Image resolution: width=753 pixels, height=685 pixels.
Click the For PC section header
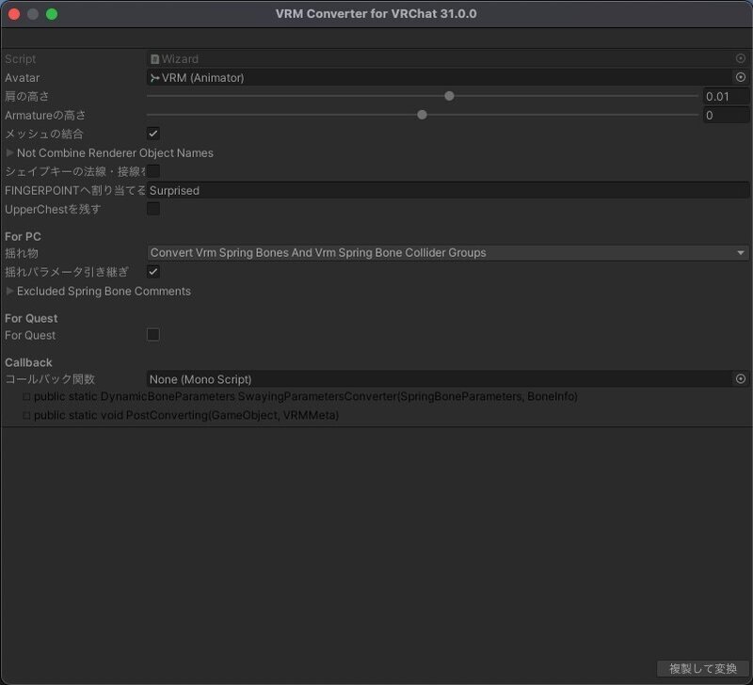(x=23, y=237)
